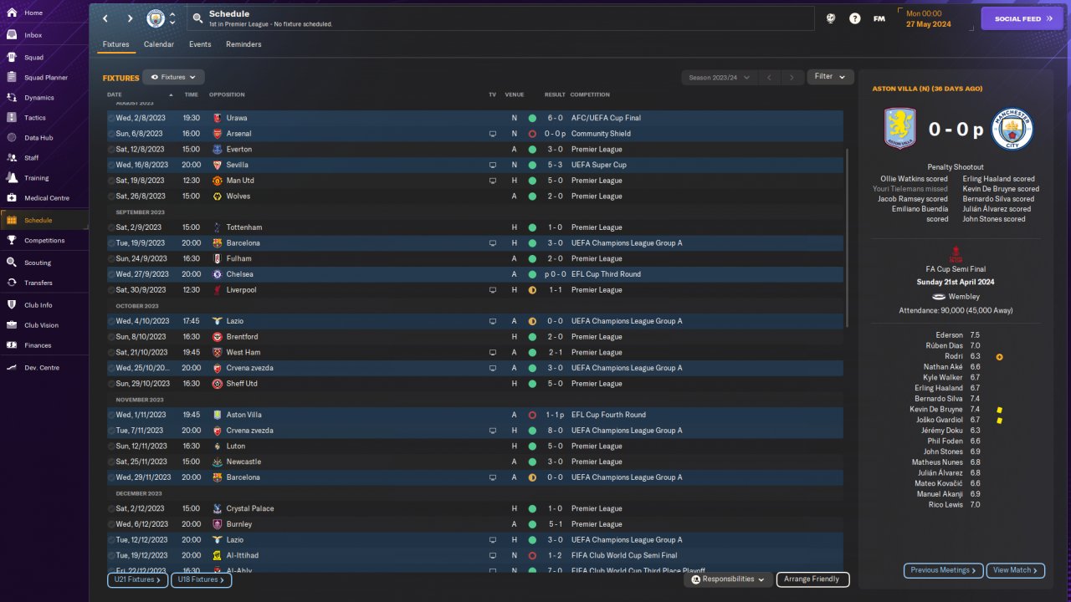Click the navigate back arrow

pyautogui.click(x=105, y=18)
